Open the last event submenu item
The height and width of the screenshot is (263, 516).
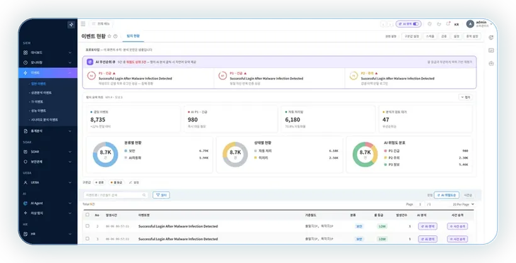pyautogui.click(x=44, y=120)
